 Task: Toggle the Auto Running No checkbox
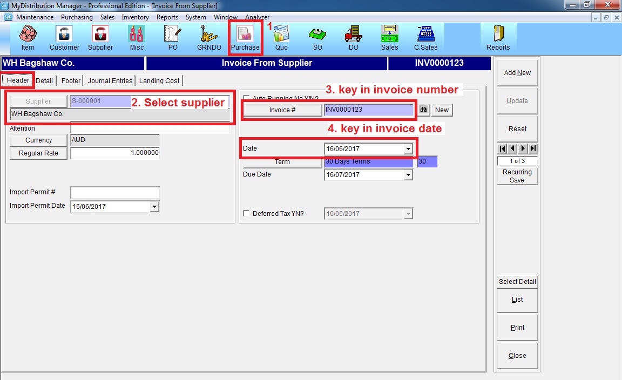pos(247,98)
